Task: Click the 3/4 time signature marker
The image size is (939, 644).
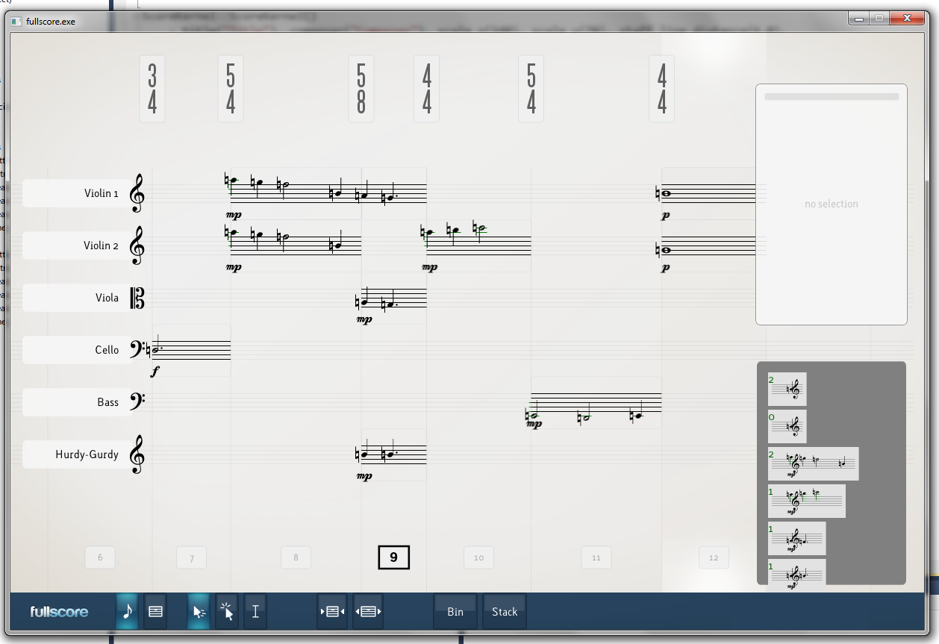Action: tap(152, 89)
